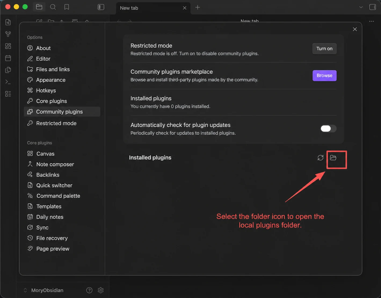The height and width of the screenshot is (298, 381).
Task: Open the local plugins folder icon
Action: click(333, 158)
